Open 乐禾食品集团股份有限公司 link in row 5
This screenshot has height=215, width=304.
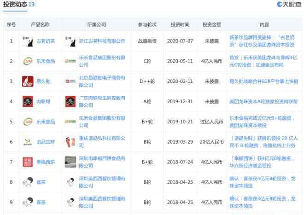pos(102,122)
